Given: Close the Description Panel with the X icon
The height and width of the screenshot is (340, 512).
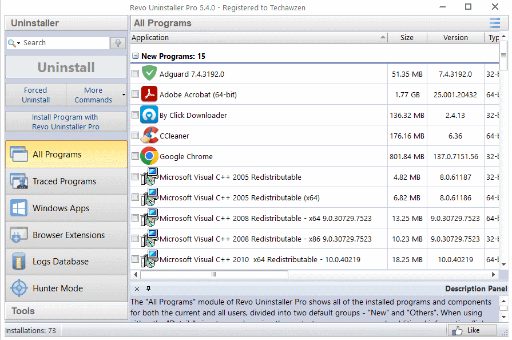Looking at the screenshot, I should tap(137, 288).
